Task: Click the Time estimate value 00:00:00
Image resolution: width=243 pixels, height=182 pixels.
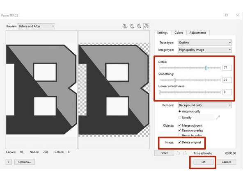Action: [x=231, y=153]
